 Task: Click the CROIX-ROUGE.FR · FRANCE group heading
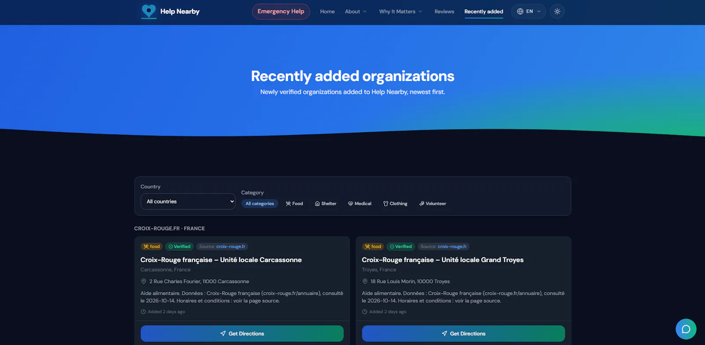pos(170,229)
